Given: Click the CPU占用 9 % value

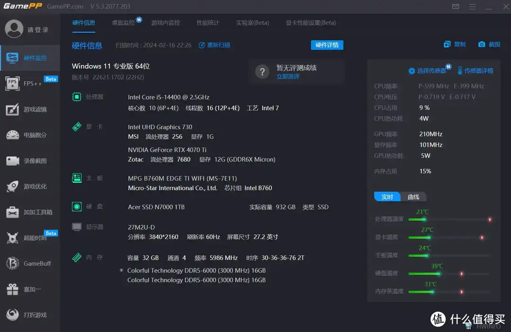Looking at the screenshot, I should (x=424, y=107).
